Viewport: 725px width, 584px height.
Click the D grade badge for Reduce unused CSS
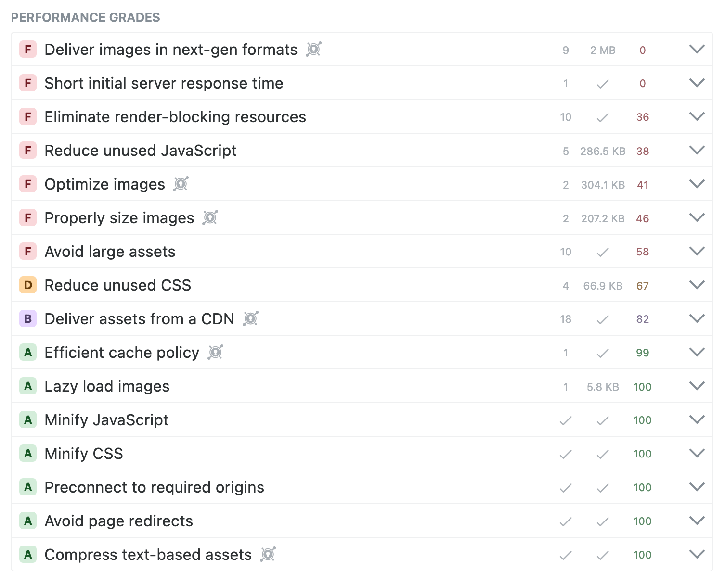28,285
